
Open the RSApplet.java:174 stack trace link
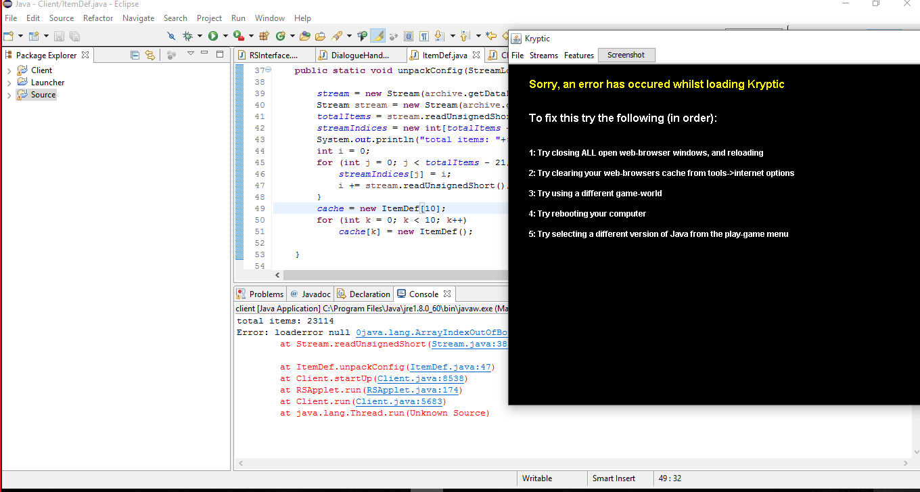413,390
